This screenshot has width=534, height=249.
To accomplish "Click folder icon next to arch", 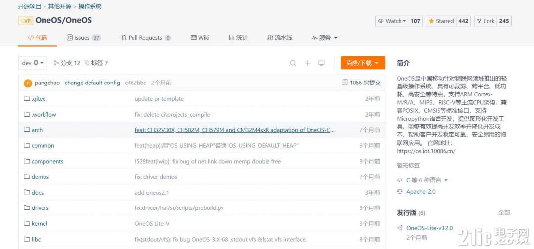I will tap(27, 130).
